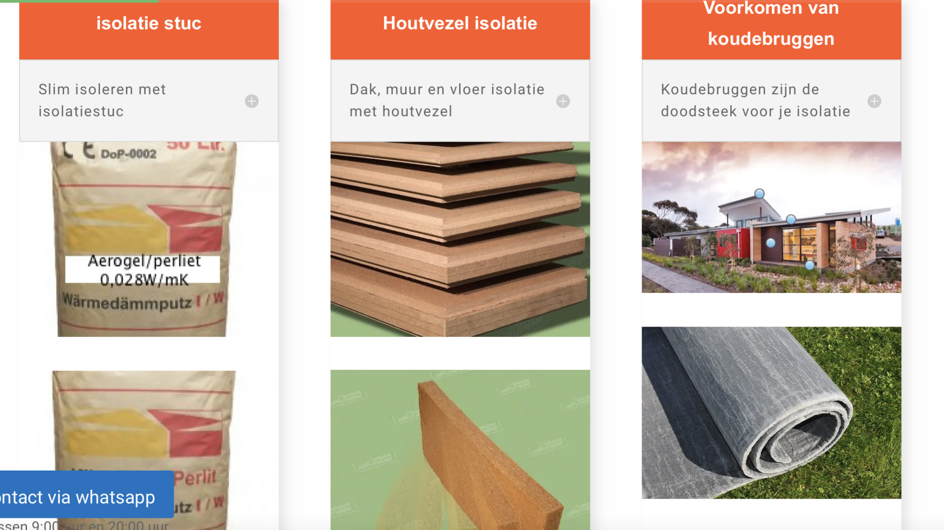
Task: Click the blue hotspot on the house wall near red facade
Action: click(x=770, y=243)
